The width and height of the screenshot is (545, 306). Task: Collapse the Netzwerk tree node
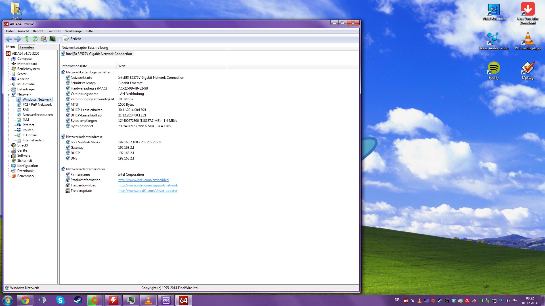pos(9,95)
